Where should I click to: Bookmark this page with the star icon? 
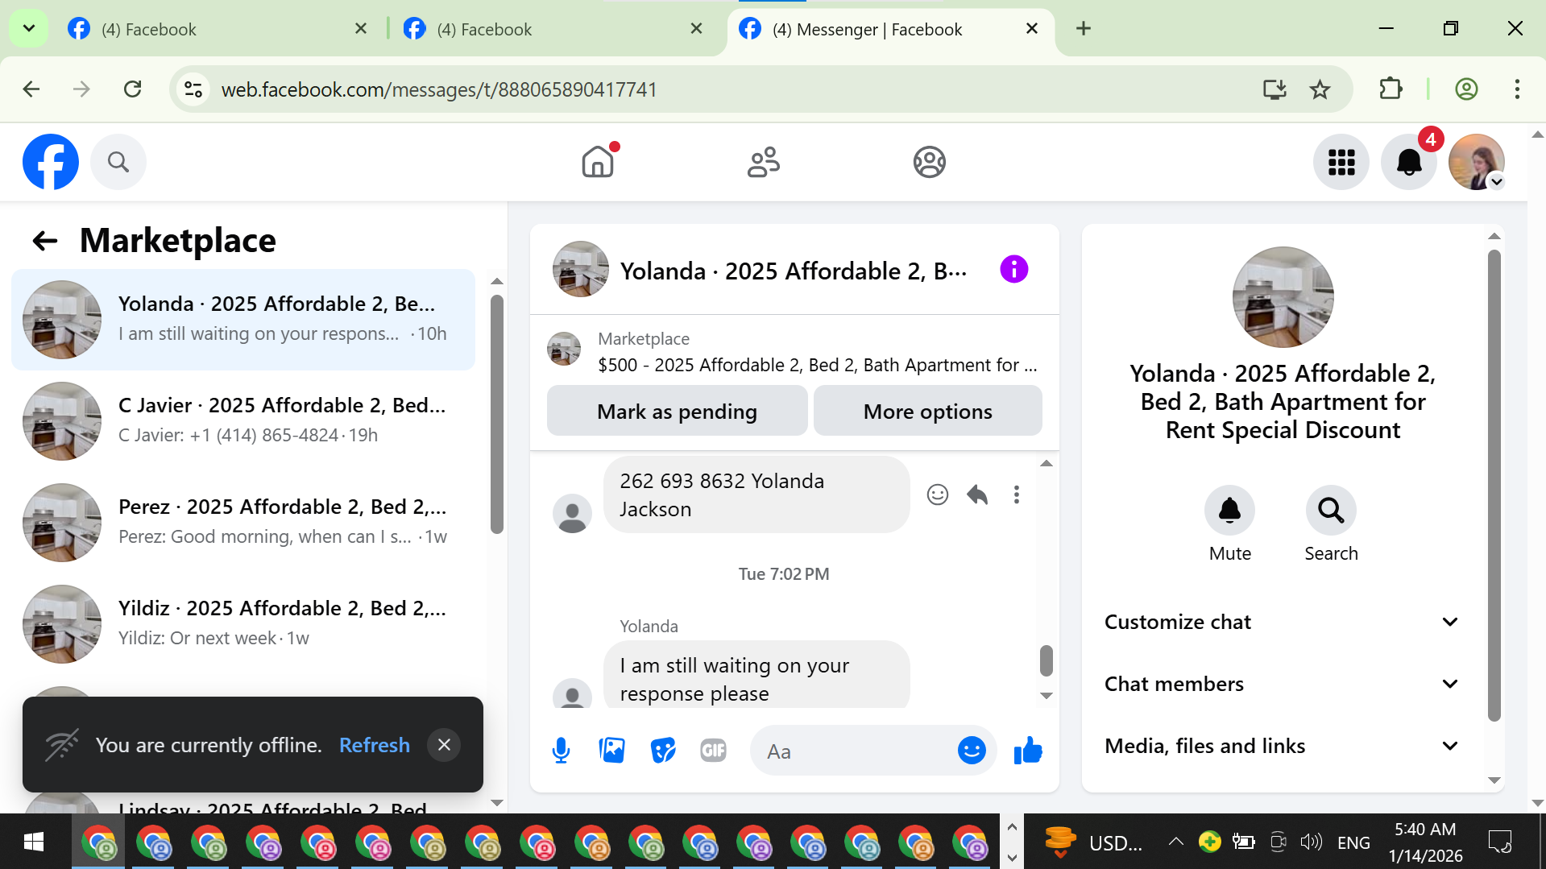pos(1320,89)
